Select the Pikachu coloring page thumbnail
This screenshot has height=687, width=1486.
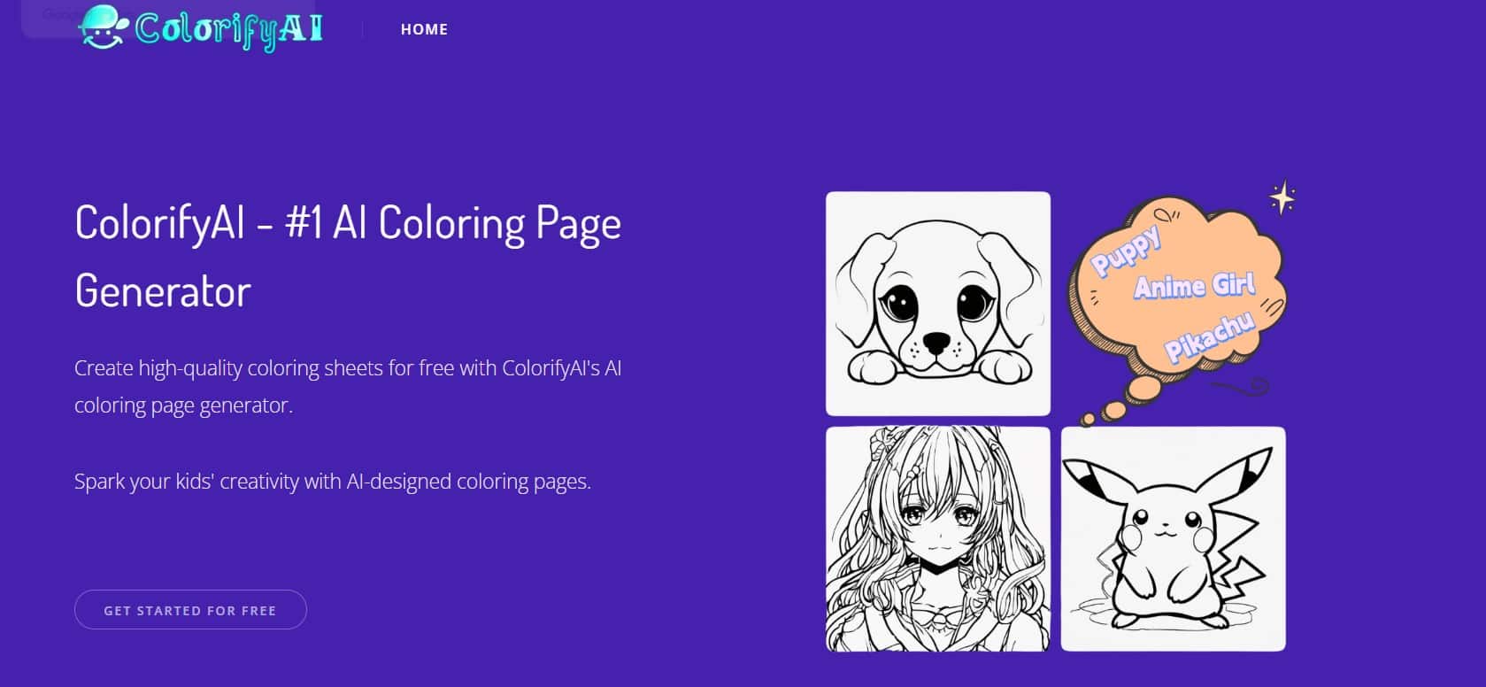pyautogui.click(x=1174, y=539)
